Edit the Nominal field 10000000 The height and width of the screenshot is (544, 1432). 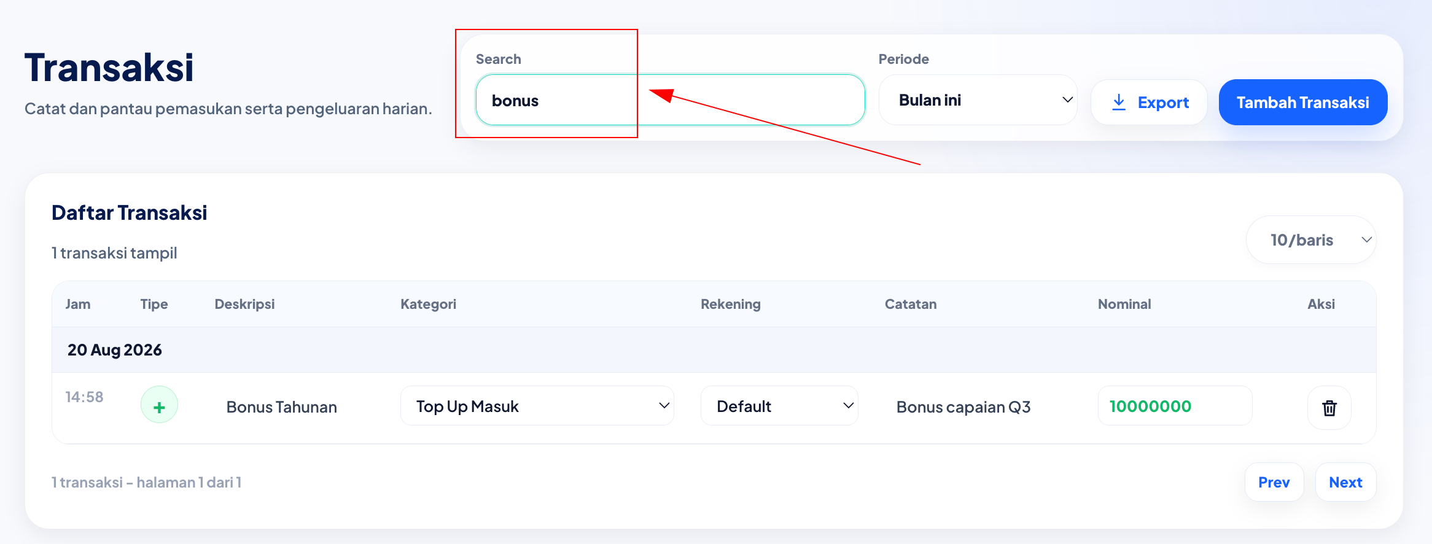click(1175, 406)
